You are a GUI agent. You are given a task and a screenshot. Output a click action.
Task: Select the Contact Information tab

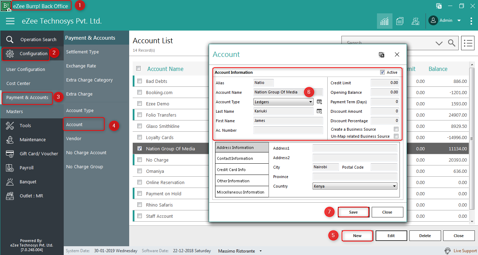pos(242,158)
